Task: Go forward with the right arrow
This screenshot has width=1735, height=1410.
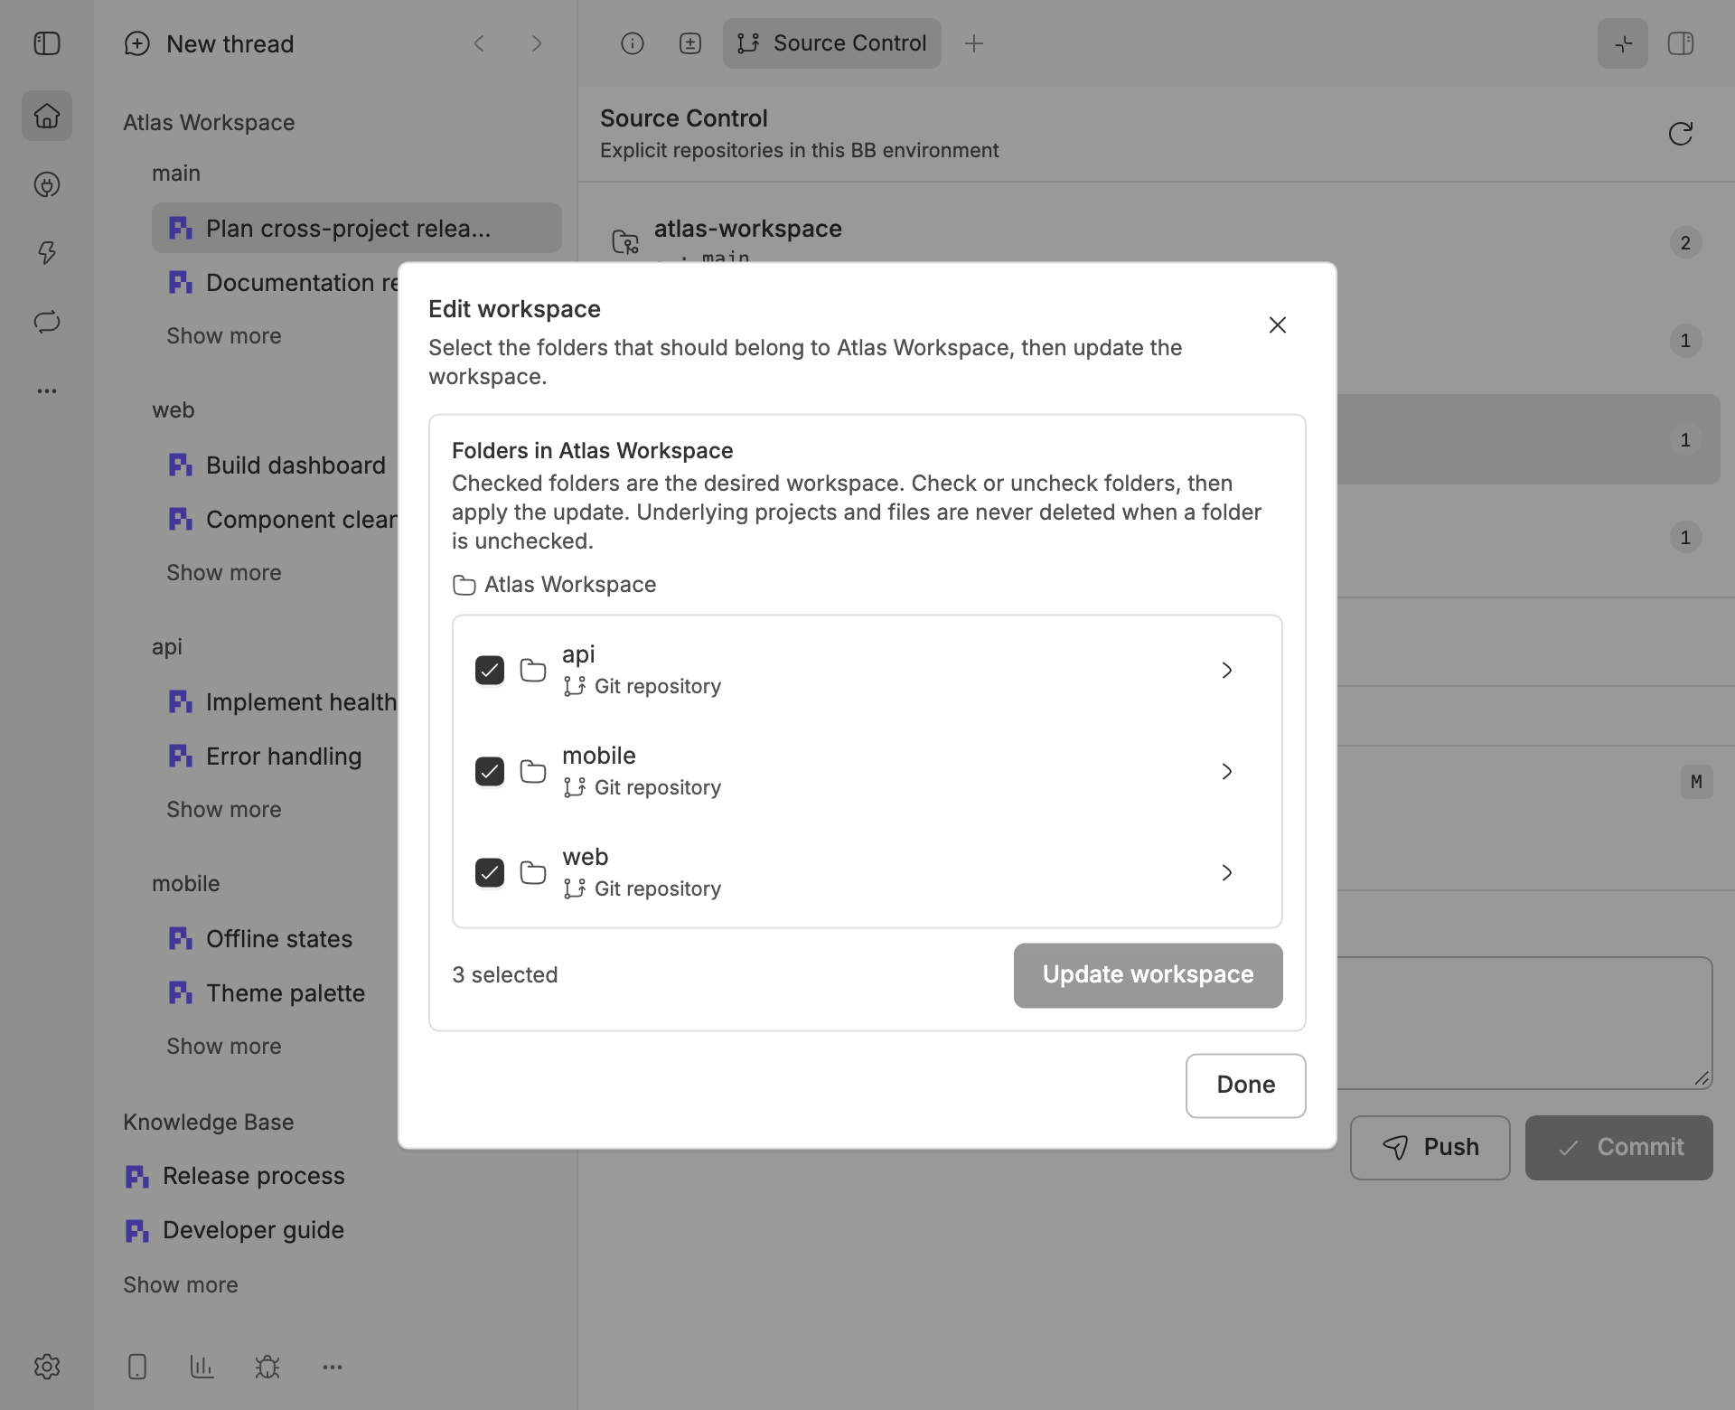Action: (537, 43)
